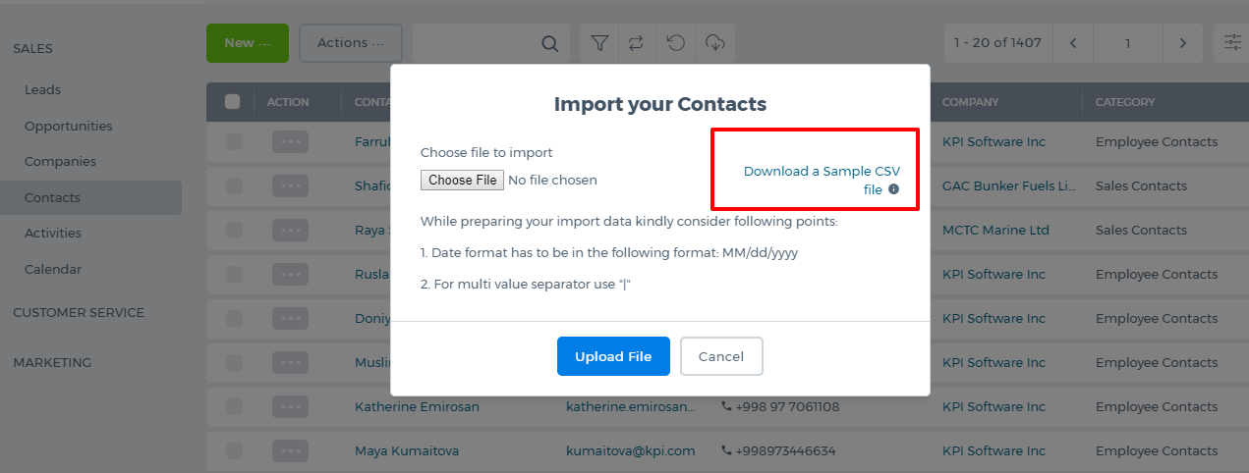Click the search magnifier icon

[x=550, y=43]
